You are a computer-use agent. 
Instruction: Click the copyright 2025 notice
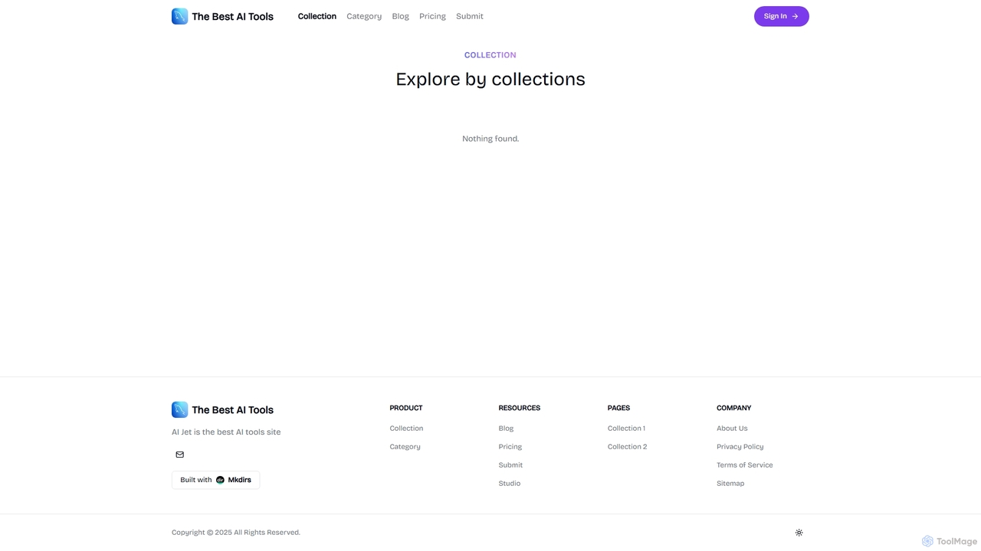[x=236, y=533]
